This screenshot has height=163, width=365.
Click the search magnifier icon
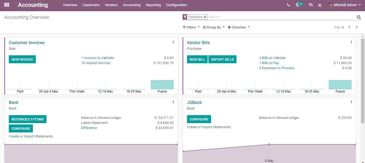pos(359,17)
